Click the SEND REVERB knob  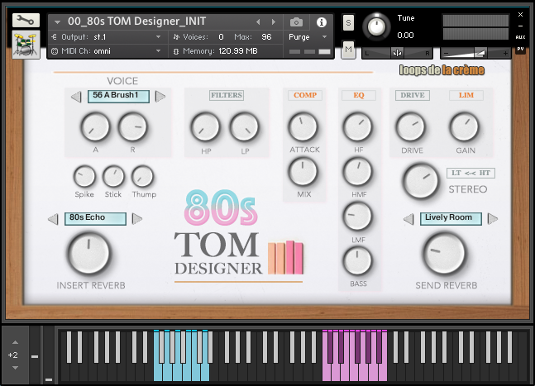point(445,254)
